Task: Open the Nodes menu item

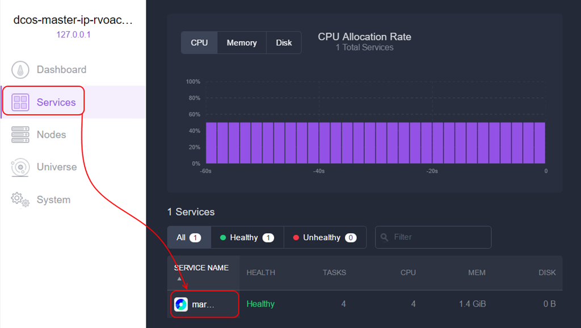Action: pyautogui.click(x=52, y=135)
